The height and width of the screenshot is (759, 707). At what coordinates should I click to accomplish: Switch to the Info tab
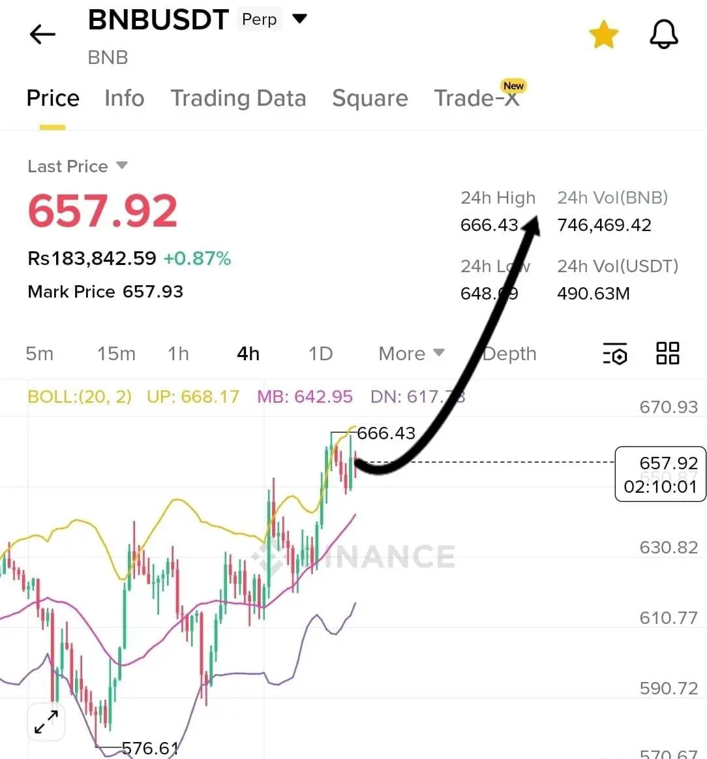(x=125, y=99)
